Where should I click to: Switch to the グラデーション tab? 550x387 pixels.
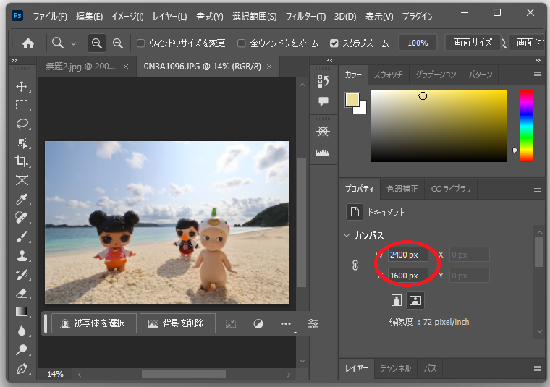pyautogui.click(x=436, y=75)
